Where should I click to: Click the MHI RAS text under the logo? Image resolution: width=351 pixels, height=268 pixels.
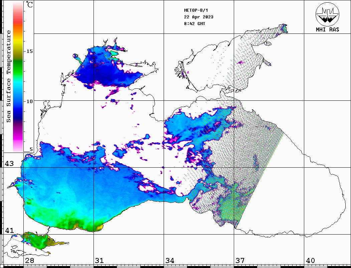[x=327, y=30]
